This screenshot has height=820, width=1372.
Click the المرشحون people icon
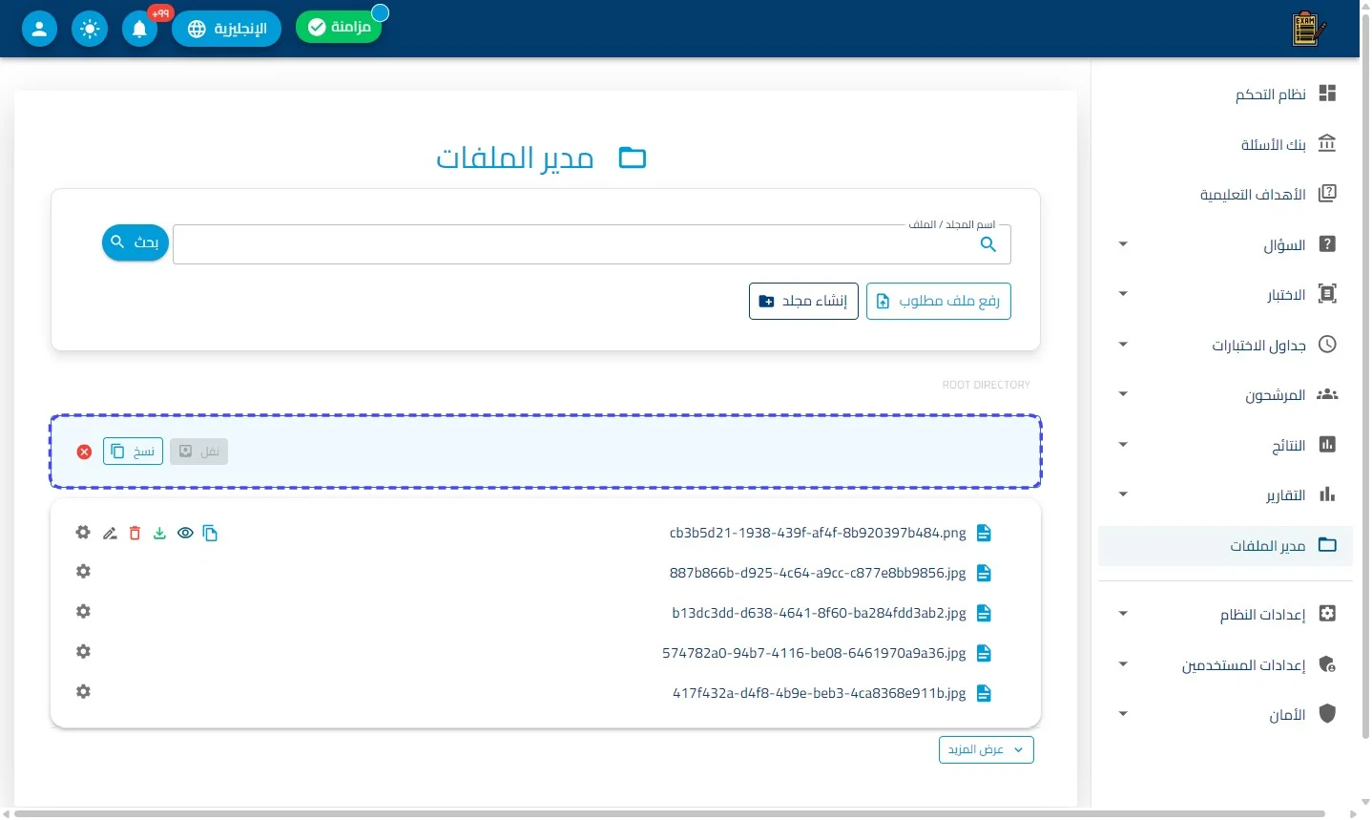tap(1327, 394)
